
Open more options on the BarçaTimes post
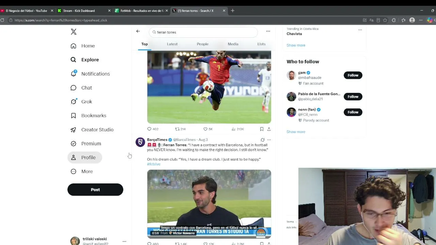pyautogui.click(x=269, y=140)
